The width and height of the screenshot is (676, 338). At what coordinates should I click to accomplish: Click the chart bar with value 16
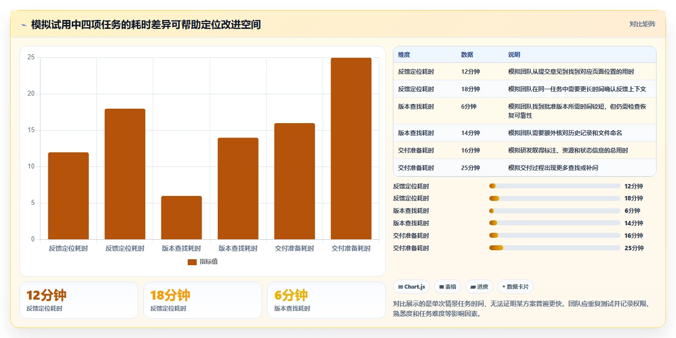click(295, 181)
